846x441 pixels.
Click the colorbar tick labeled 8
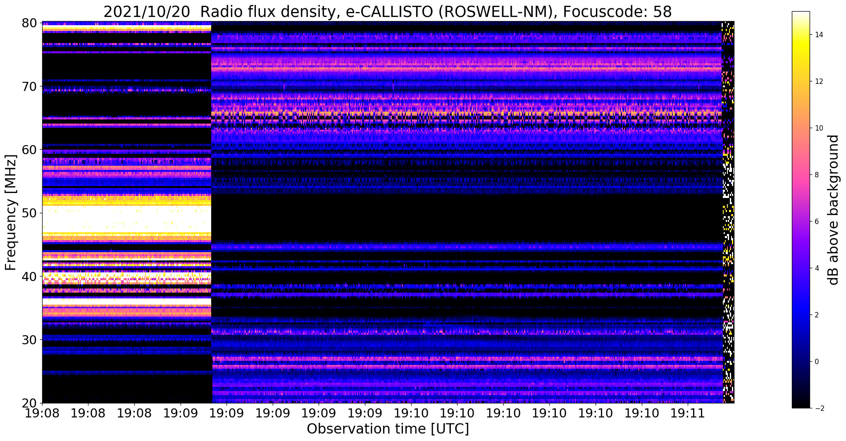pos(816,175)
